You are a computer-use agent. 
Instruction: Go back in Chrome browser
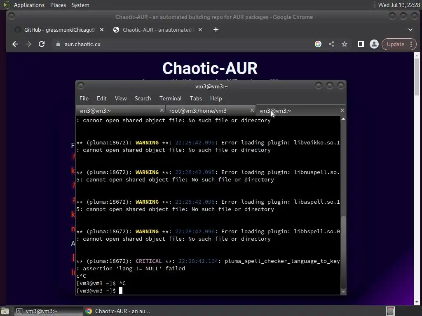coord(15,44)
